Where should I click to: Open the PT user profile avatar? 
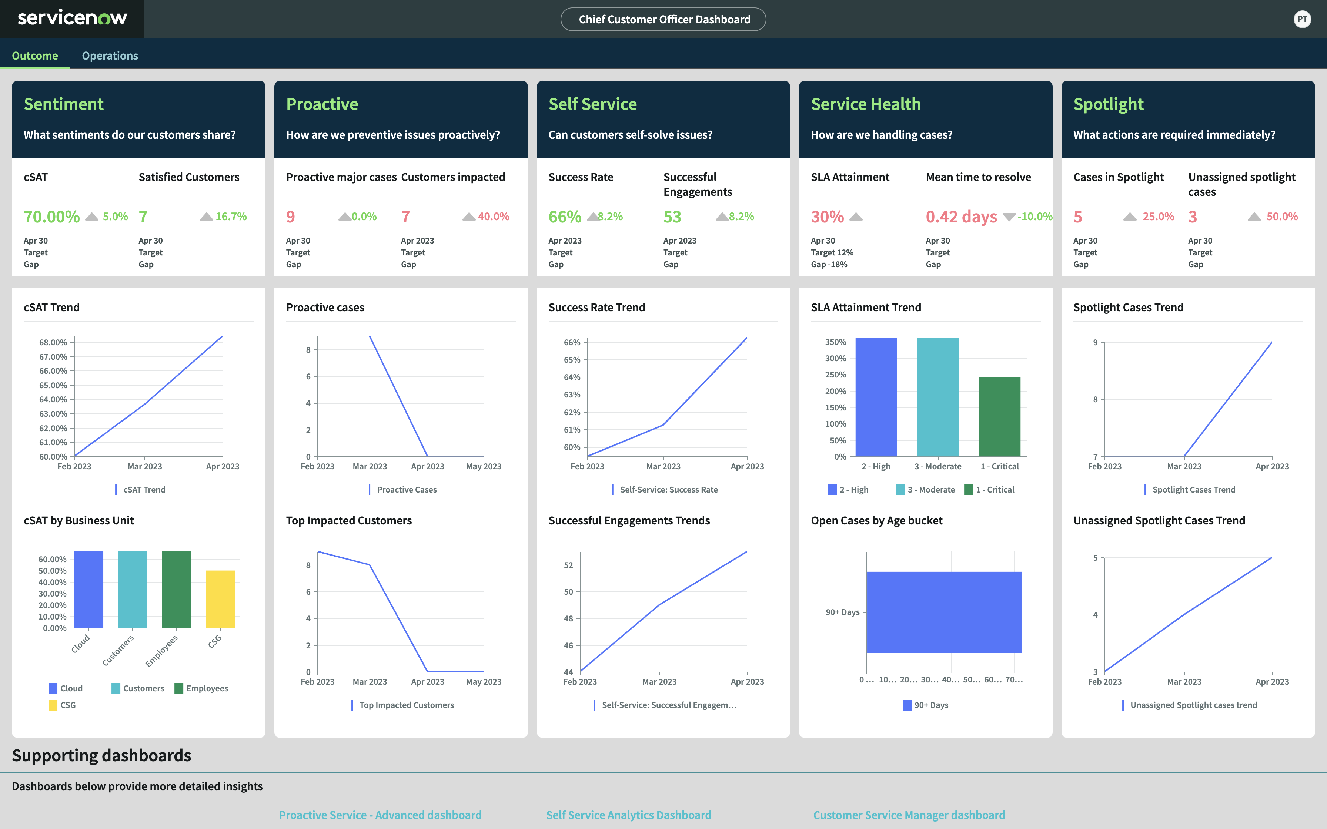coord(1302,19)
